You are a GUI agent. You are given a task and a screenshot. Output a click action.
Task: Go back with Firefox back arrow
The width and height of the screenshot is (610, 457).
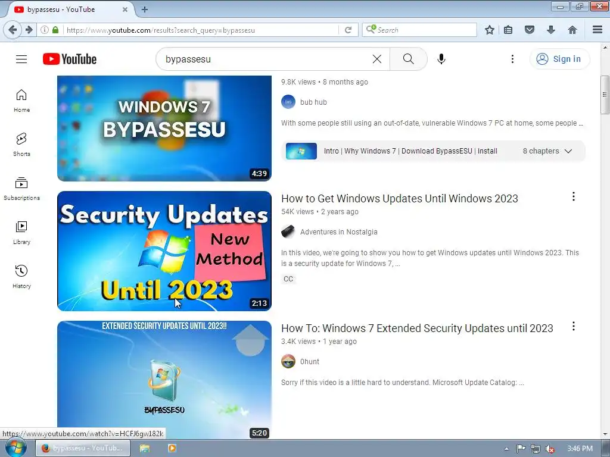pos(13,30)
